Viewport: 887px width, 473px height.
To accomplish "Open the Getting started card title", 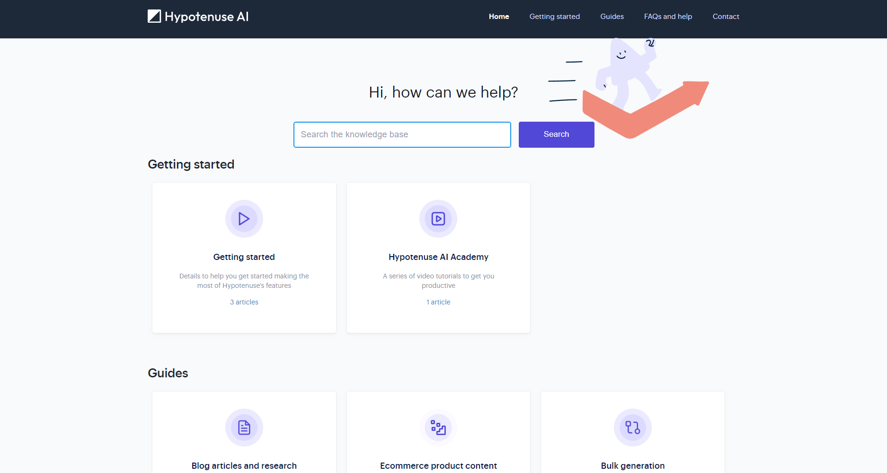I will coord(244,257).
